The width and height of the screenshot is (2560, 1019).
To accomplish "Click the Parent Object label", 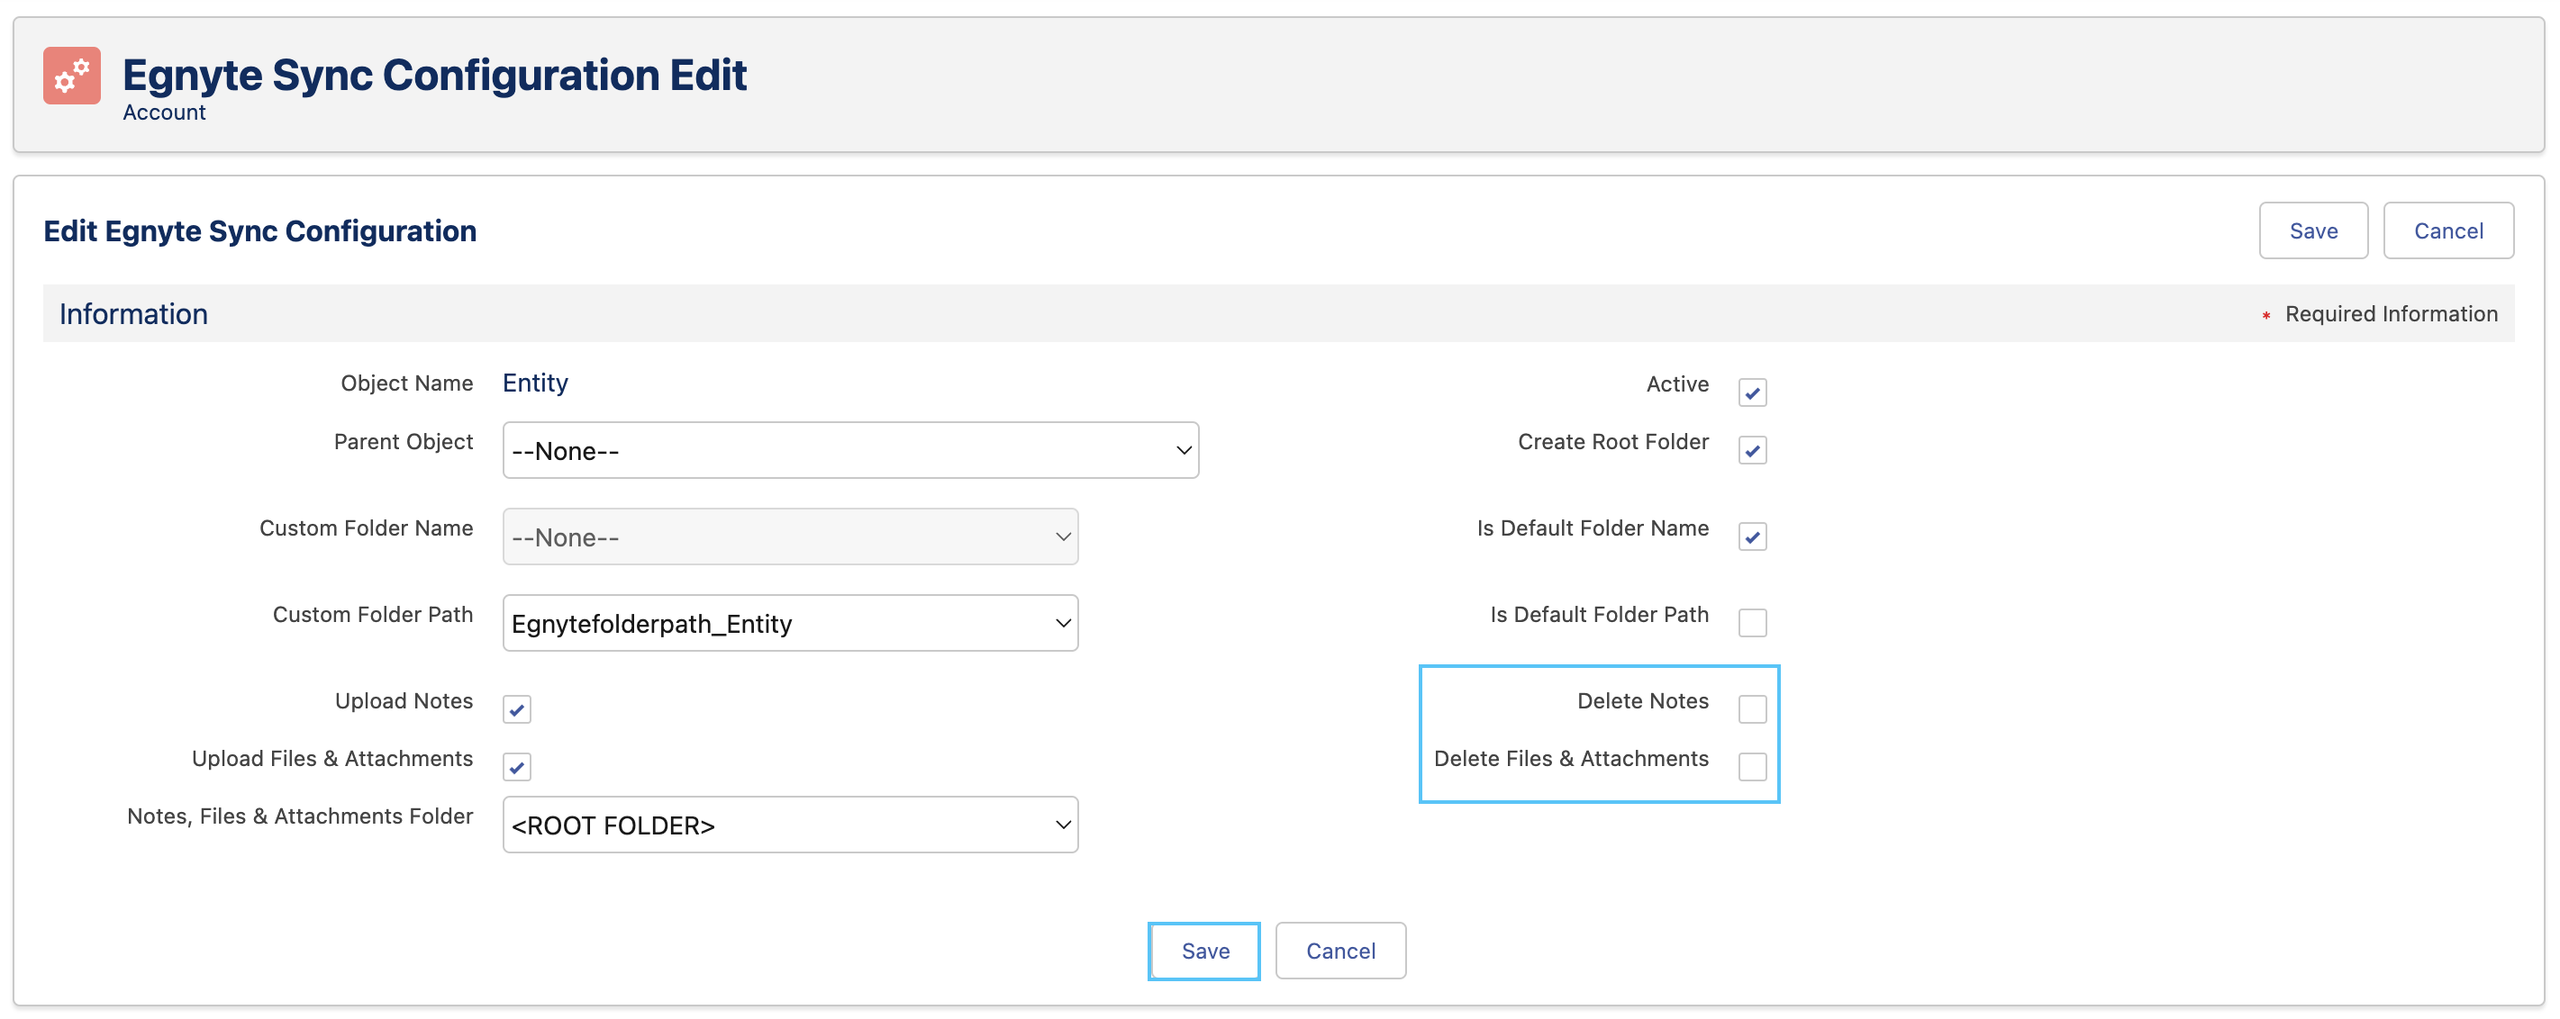I will 403,442.
